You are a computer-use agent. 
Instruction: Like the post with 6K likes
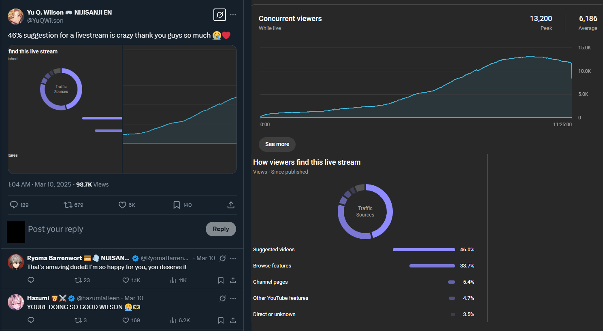pyautogui.click(x=122, y=205)
